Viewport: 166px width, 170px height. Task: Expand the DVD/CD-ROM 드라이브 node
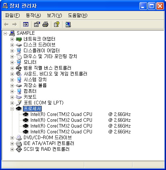pos(12,138)
